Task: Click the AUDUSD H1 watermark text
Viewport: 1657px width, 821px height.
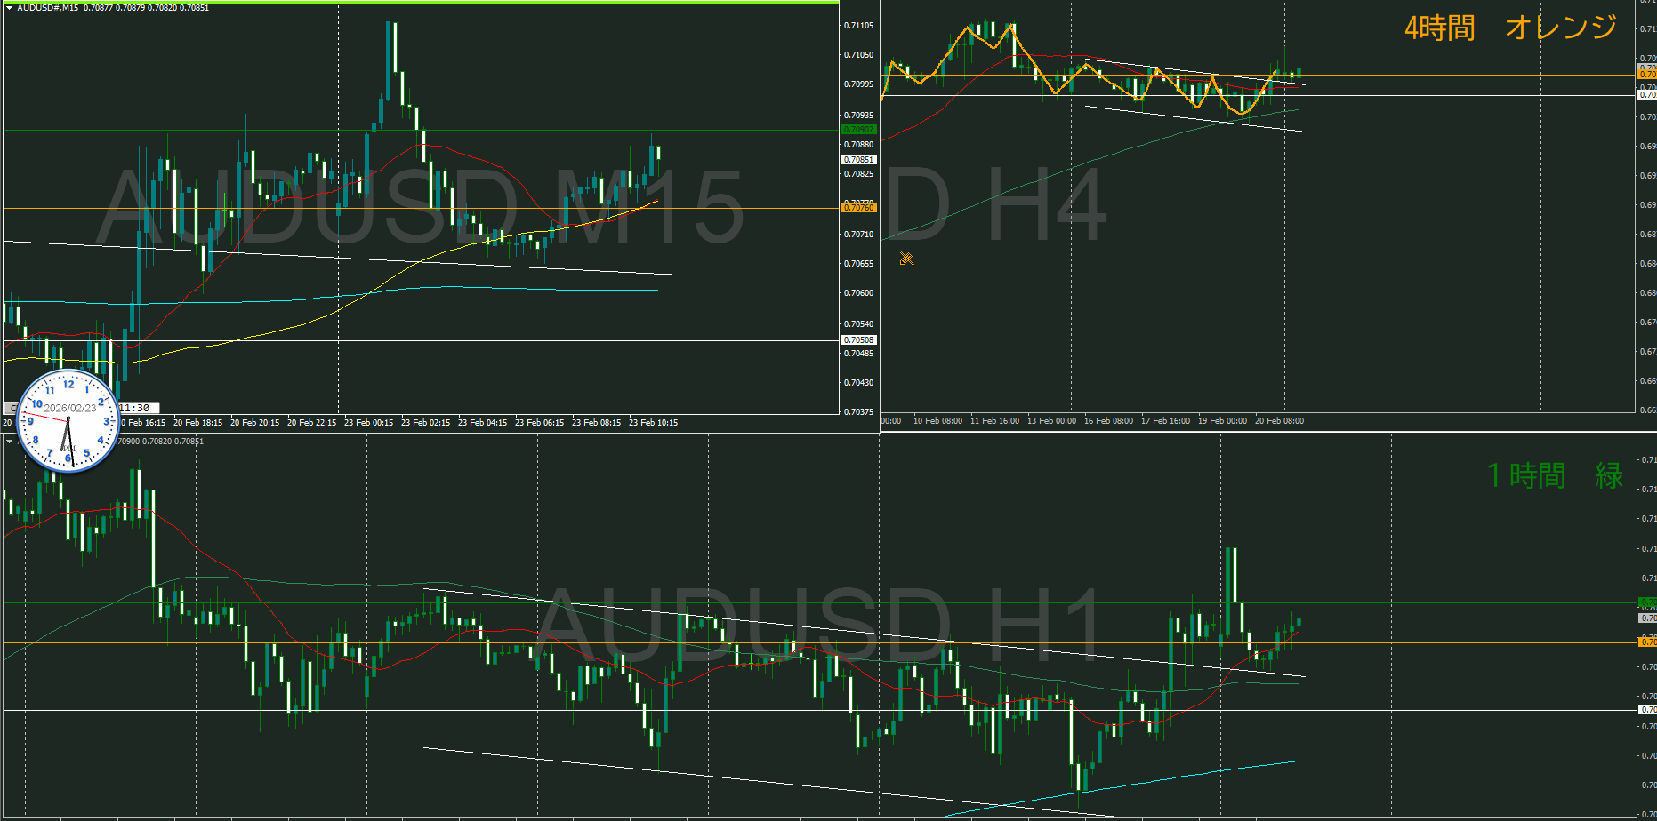Action: click(818, 626)
